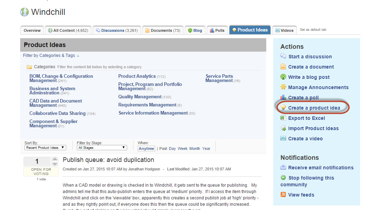This screenshot has height=210, width=370.
Task: Click the Windchill globe logo icon
Action: point(24,12)
